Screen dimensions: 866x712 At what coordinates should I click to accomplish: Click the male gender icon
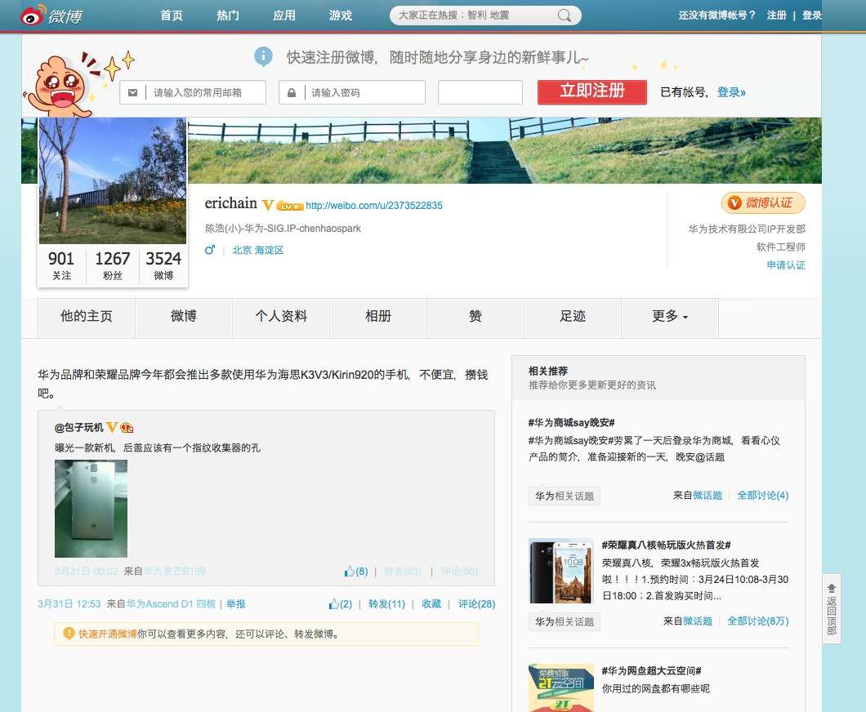click(x=210, y=250)
